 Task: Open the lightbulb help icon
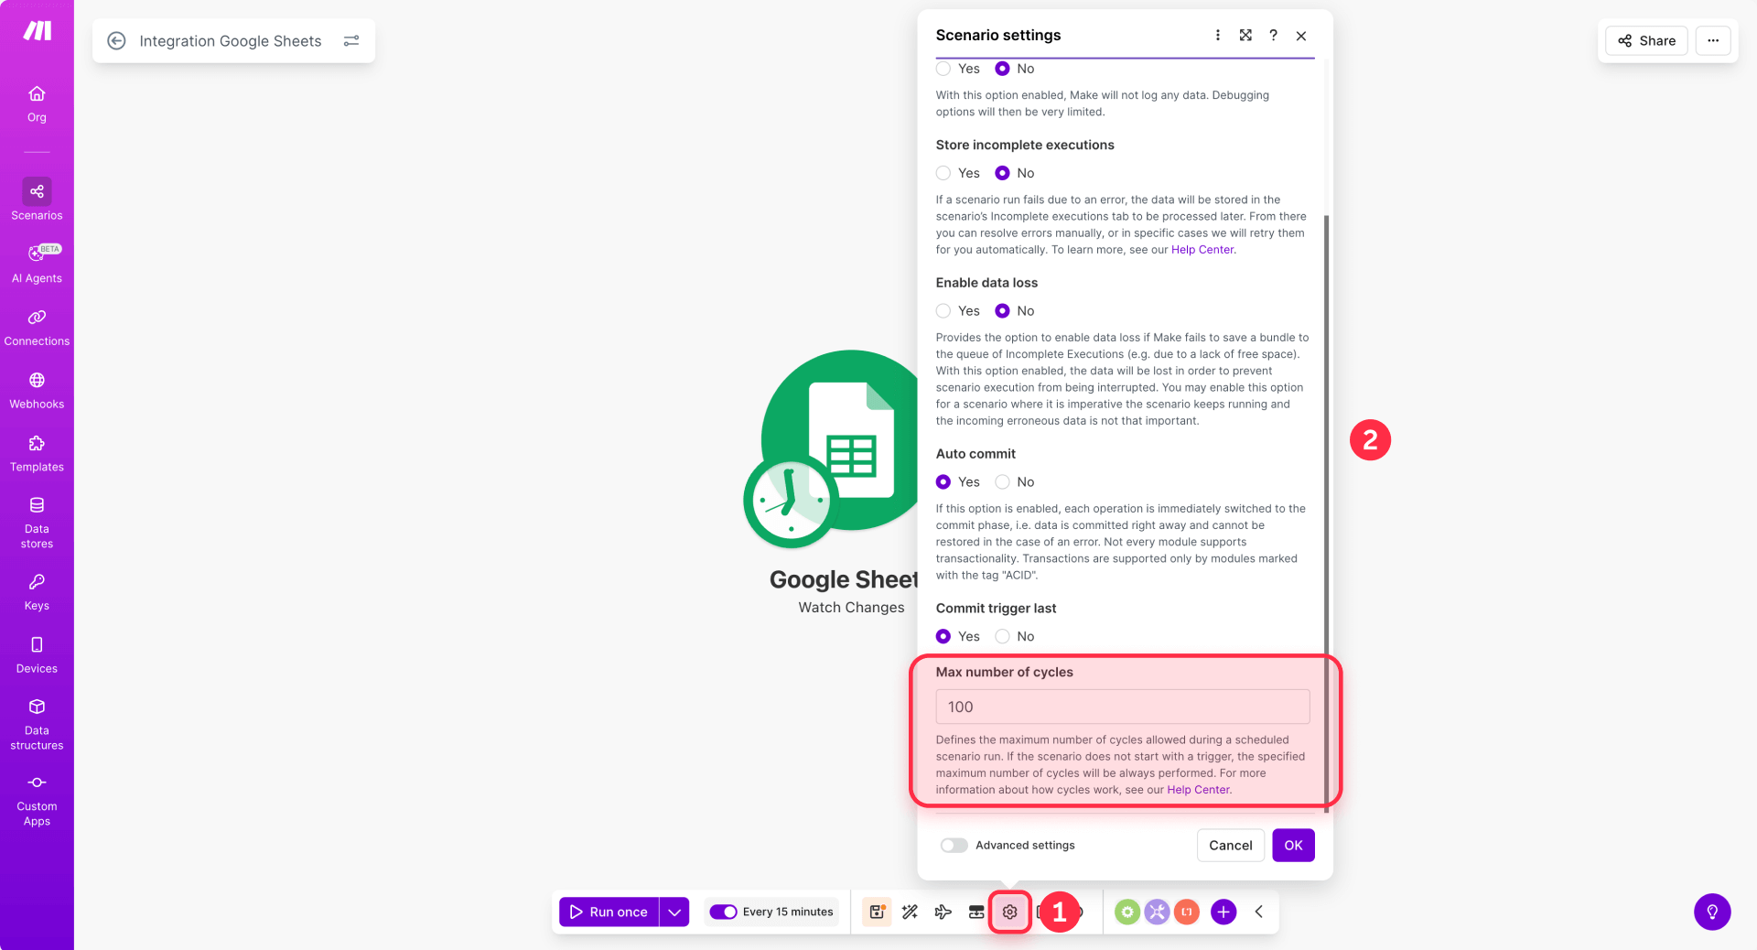pyautogui.click(x=1712, y=912)
